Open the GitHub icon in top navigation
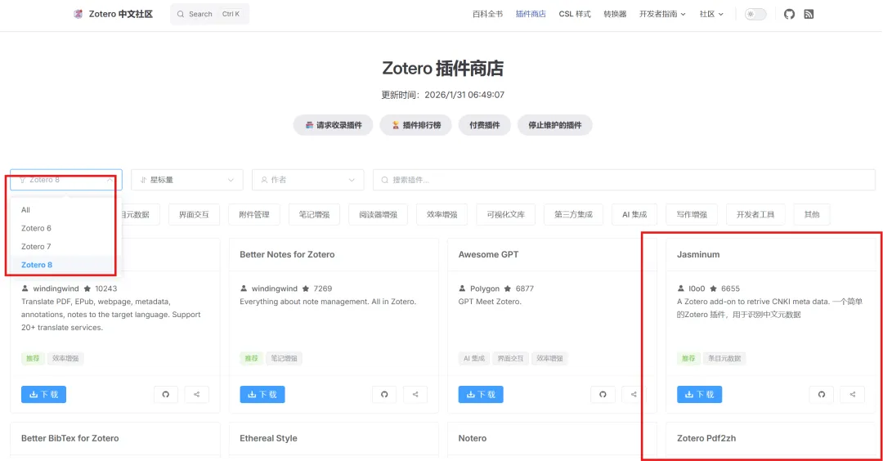The image size is (883, 461). 789,14
